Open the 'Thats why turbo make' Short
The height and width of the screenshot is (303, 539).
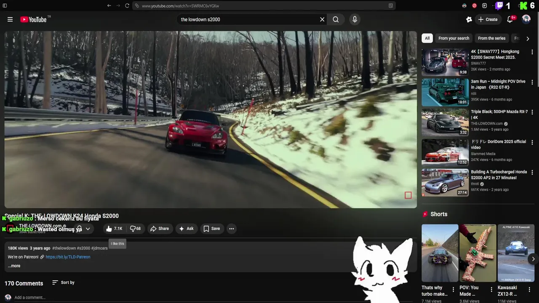(x=440, y=253)
